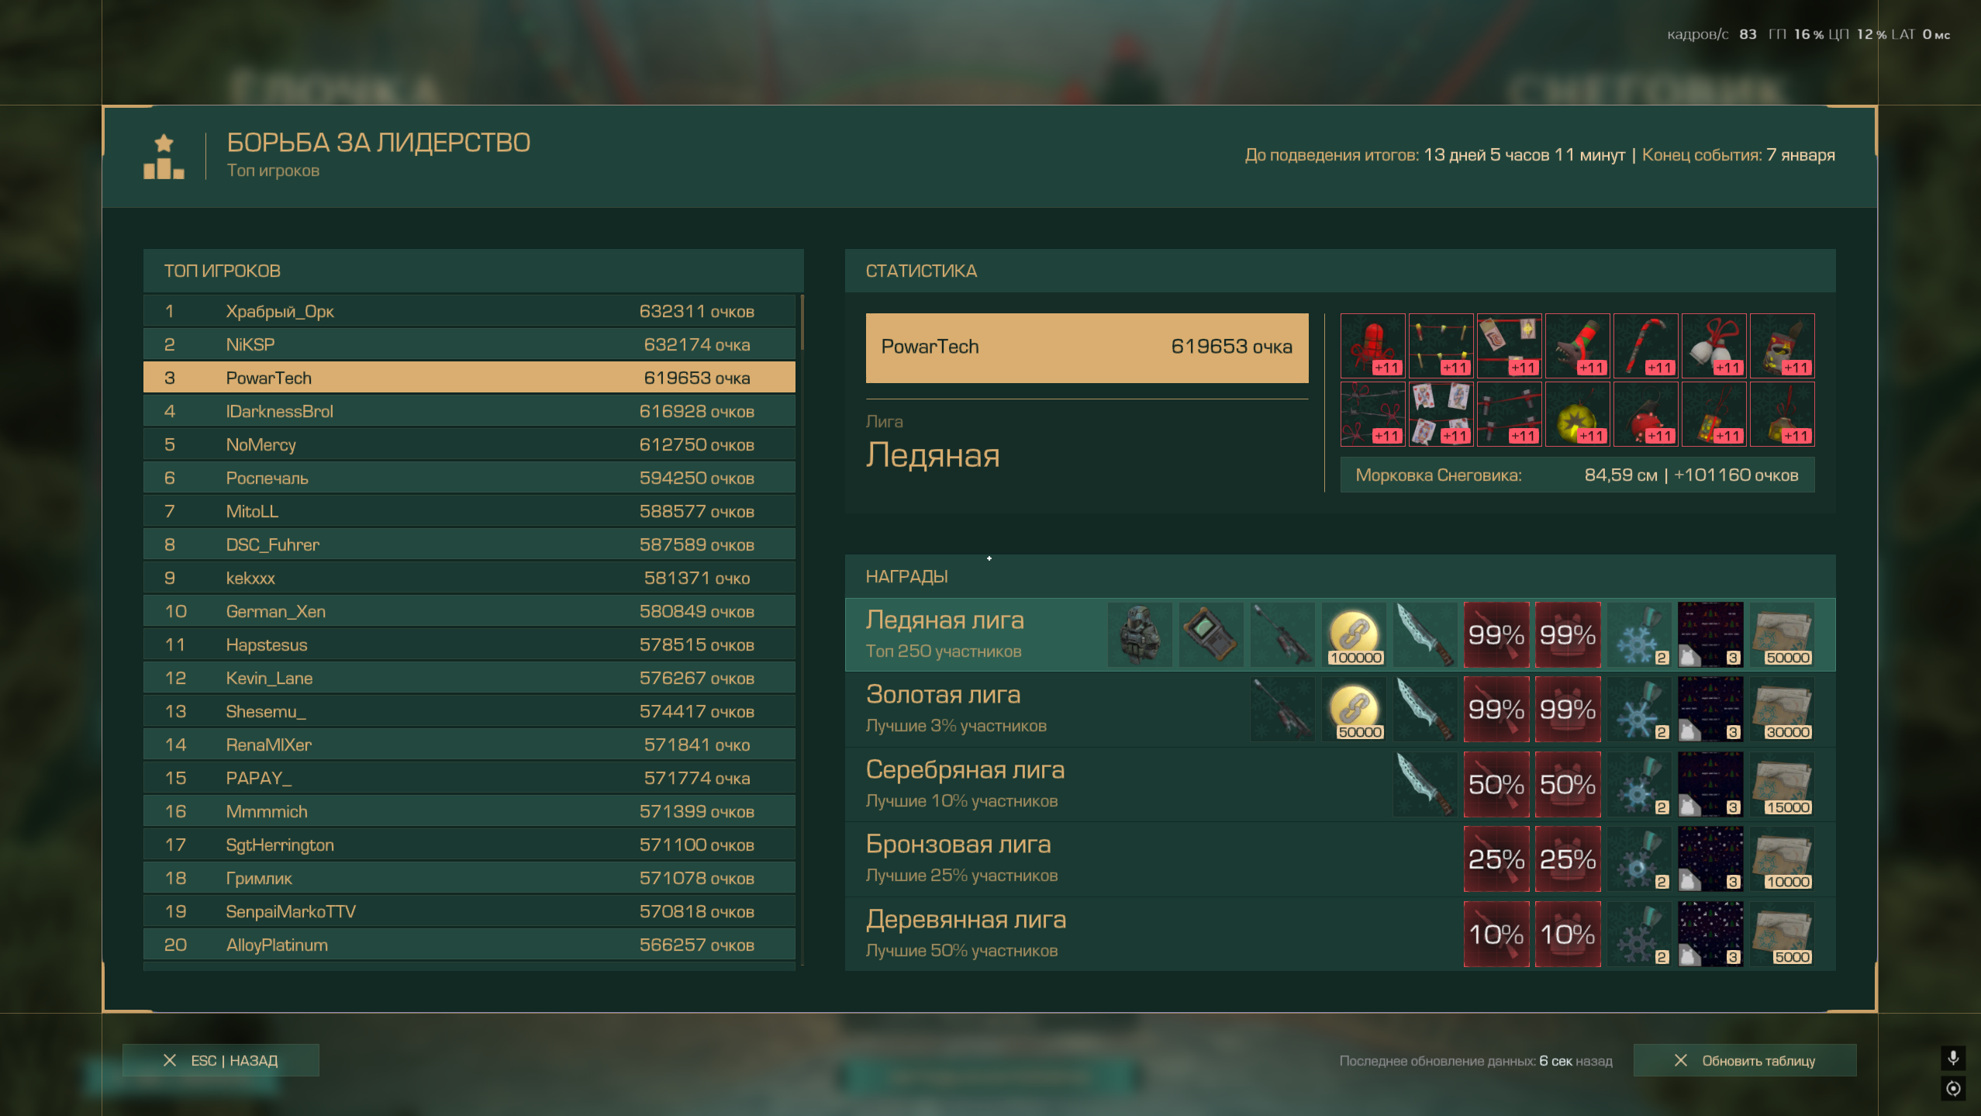
Task: Click the leaderboard podium star icon
Action: pos(164,157)
